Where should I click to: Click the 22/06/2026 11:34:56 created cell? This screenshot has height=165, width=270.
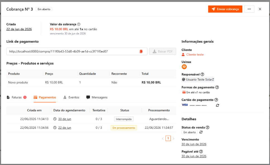(x=34, y=128)
